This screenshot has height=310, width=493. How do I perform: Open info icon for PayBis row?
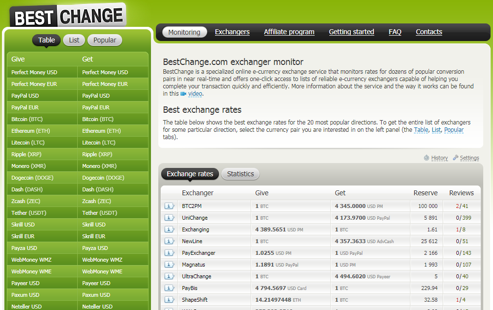click(x=169, y=288)
